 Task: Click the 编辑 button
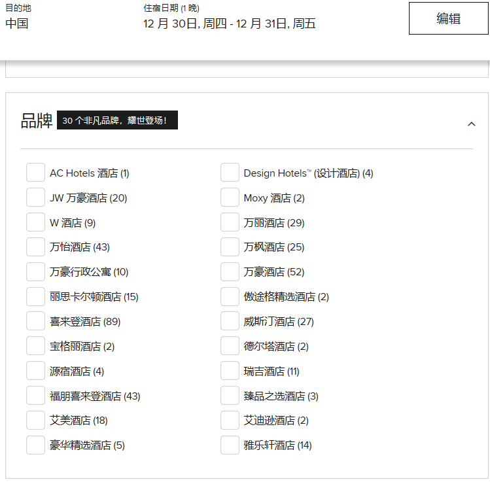pyautogui.click(x=448, y=18)
